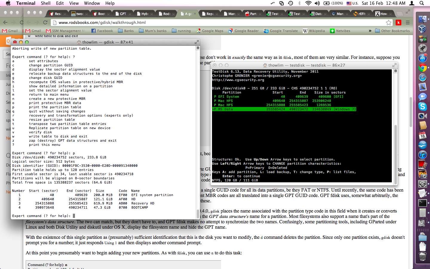Reload the rodsbooks page

click(x=45, y=22)
